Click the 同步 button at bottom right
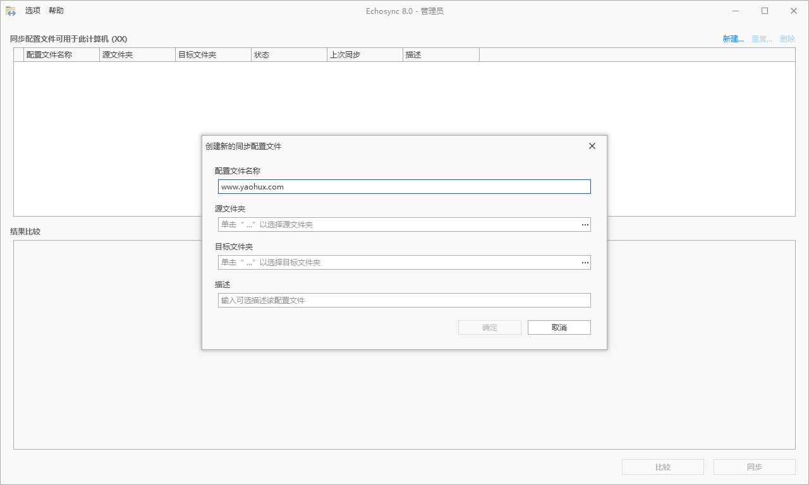 pos(754,467)
